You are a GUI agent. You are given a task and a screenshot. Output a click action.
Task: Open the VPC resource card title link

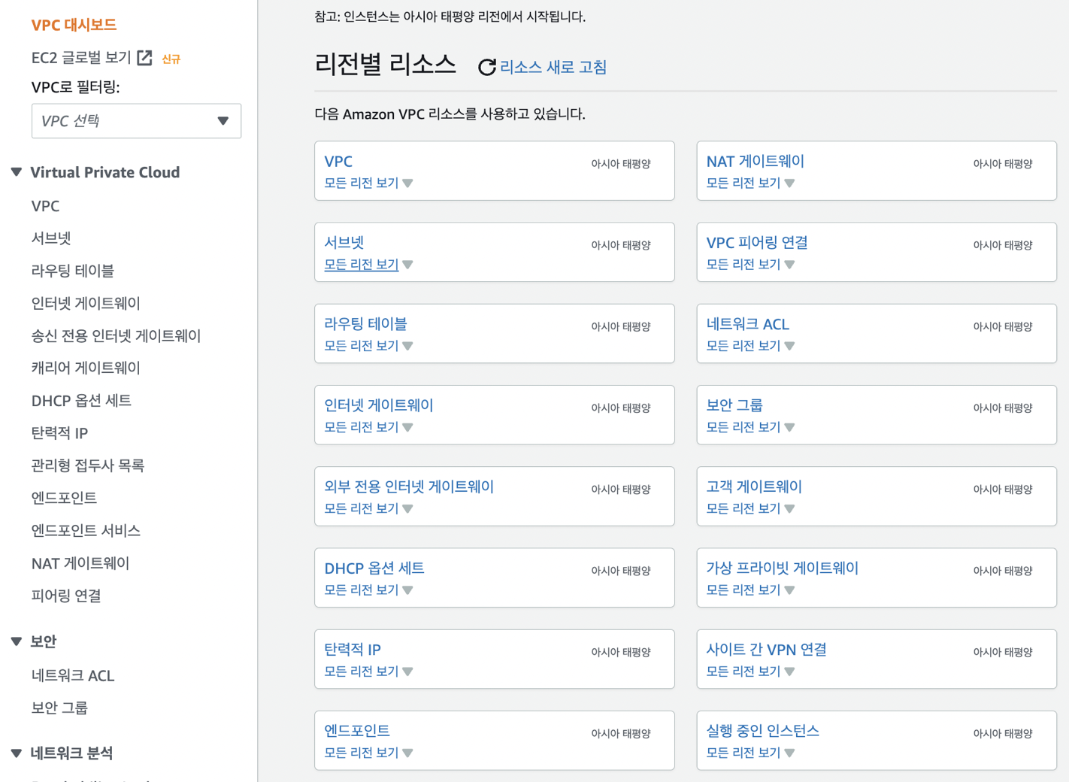coord(338,161)
